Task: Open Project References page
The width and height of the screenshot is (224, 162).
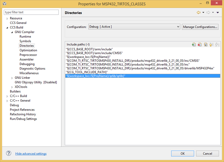Action: (x=22, y=110)
